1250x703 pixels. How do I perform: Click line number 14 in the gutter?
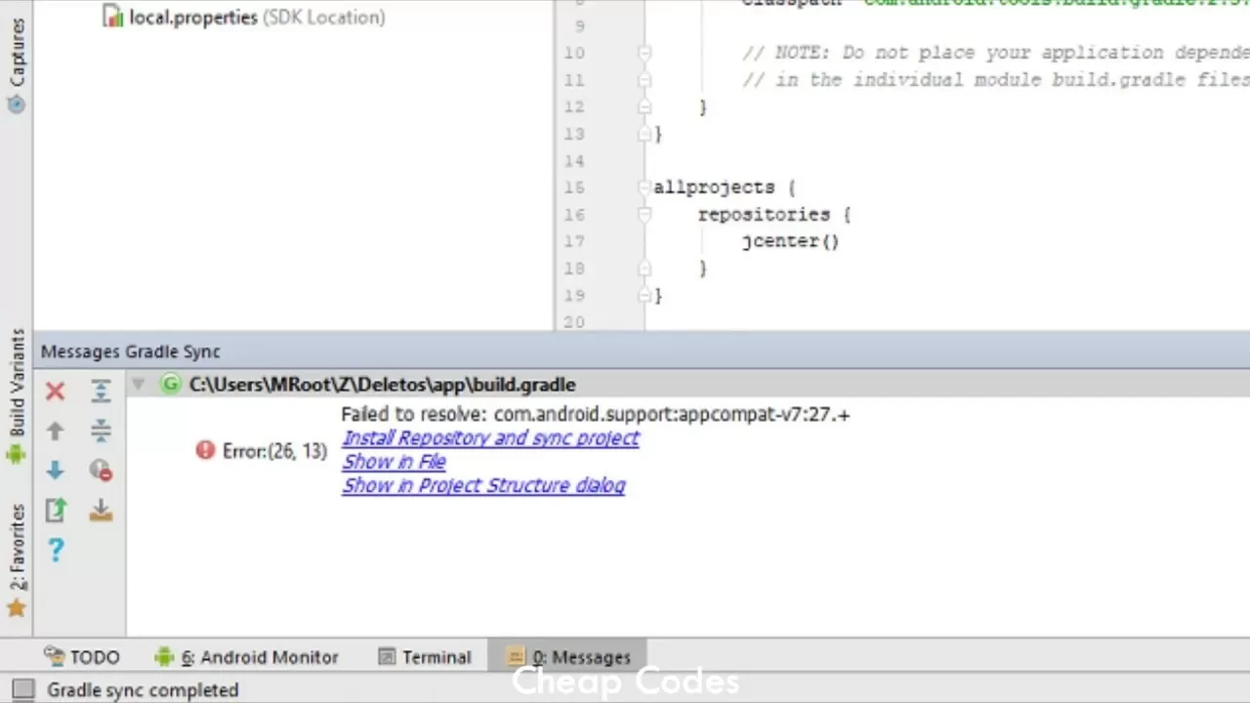[573, 160]
